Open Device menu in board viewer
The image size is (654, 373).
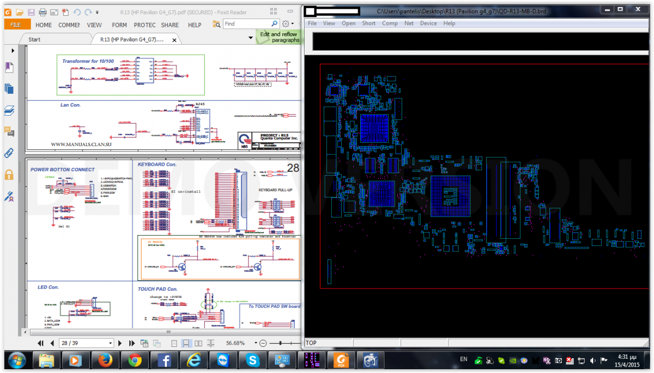(x=428, y=23)
